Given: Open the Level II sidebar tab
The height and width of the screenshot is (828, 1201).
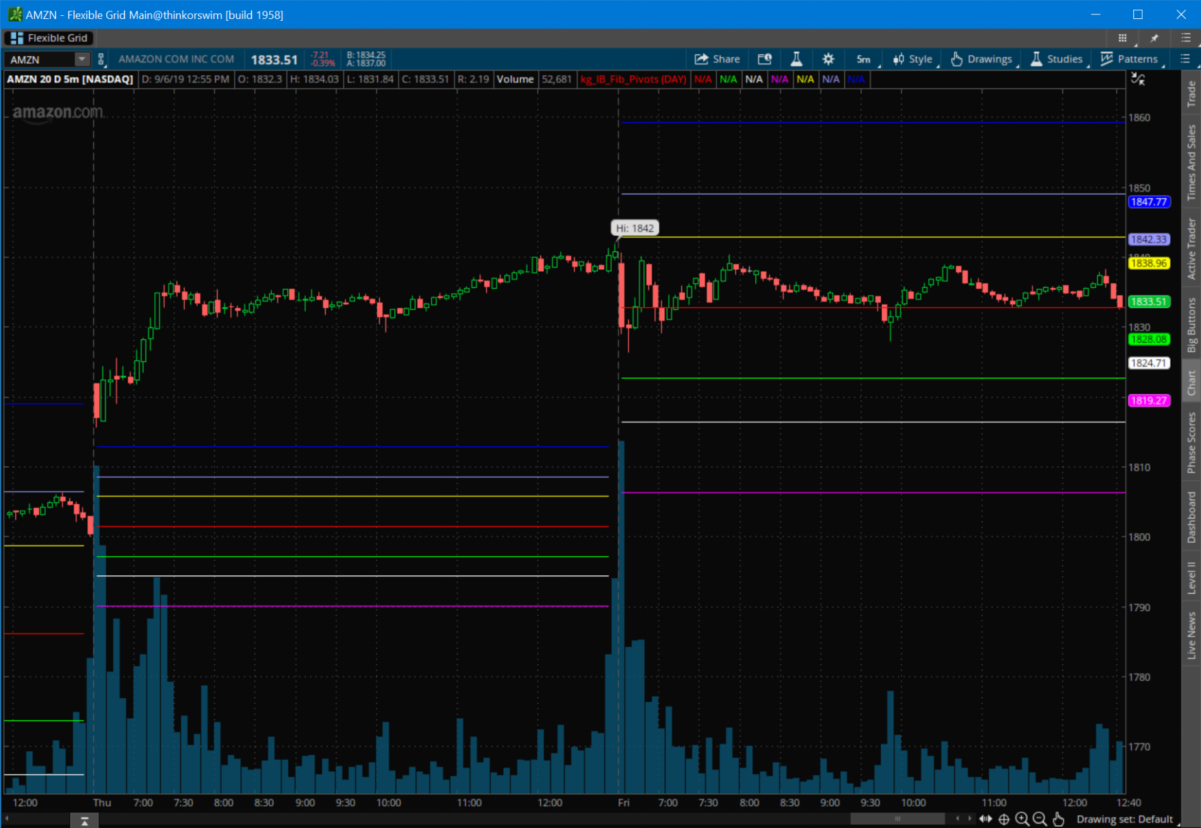Looking at the screenshot, I should coord(1192,577).
